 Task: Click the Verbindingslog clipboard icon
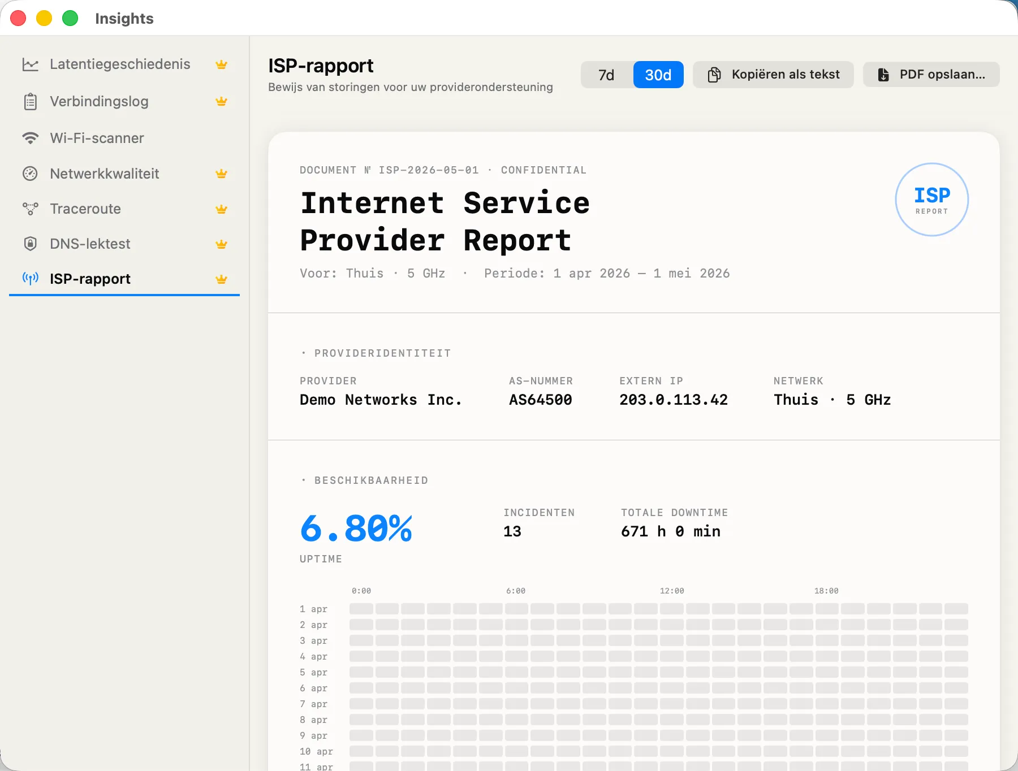click(30, 102)
